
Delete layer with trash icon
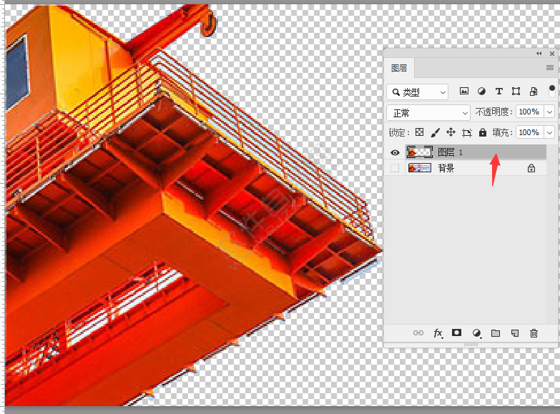point(534,333)
